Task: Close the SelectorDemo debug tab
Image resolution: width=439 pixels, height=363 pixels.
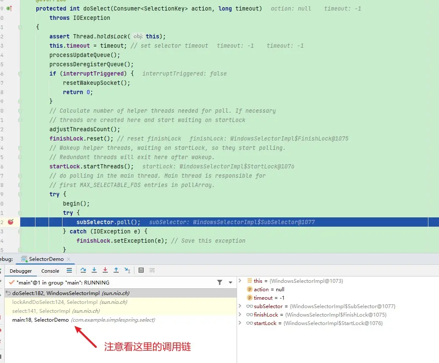Action: (68, 259)
